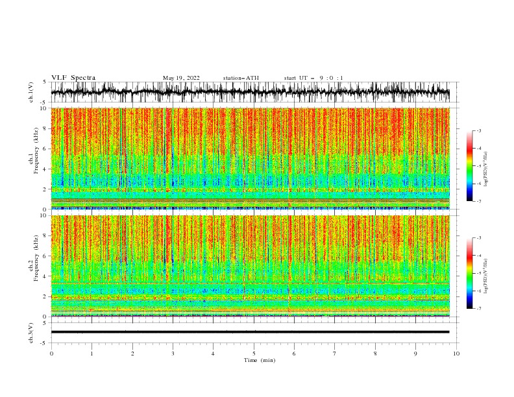The width and height of the screenshot is (514, 397).
Task: Click time axis tick label "7"
Action: (x=335, y=354)
